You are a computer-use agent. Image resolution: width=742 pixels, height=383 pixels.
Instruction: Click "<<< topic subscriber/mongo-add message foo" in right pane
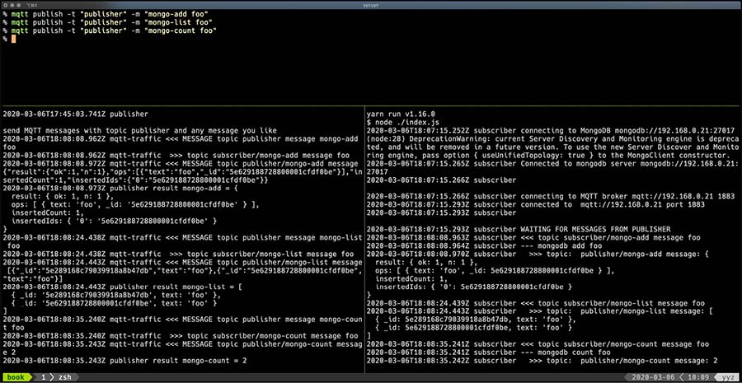[610, 237]
